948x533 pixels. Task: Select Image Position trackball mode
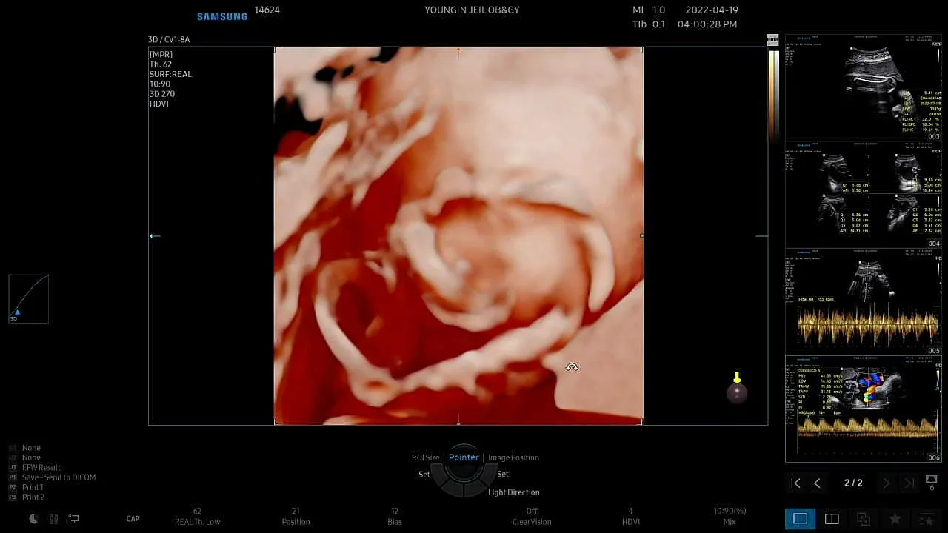pyautogui.click(x=513, y=457)
